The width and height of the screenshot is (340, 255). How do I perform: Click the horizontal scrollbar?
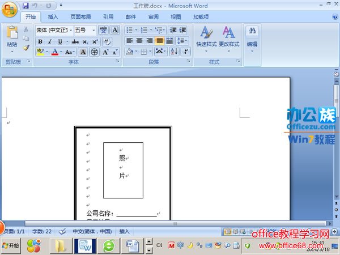[x=175, y=224]
